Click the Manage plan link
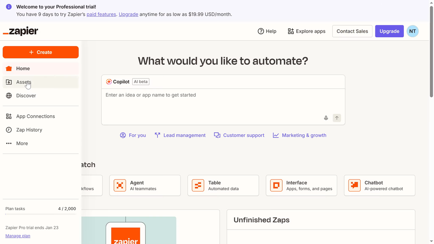This screenshot has width=434, height=244. (18, 236)
